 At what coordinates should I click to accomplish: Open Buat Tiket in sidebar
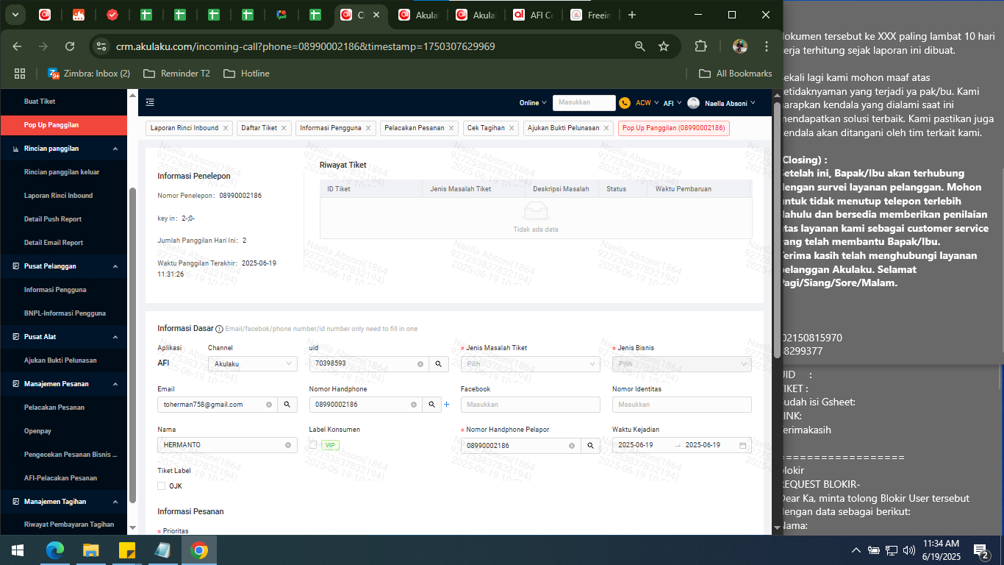tap(40, 102)
